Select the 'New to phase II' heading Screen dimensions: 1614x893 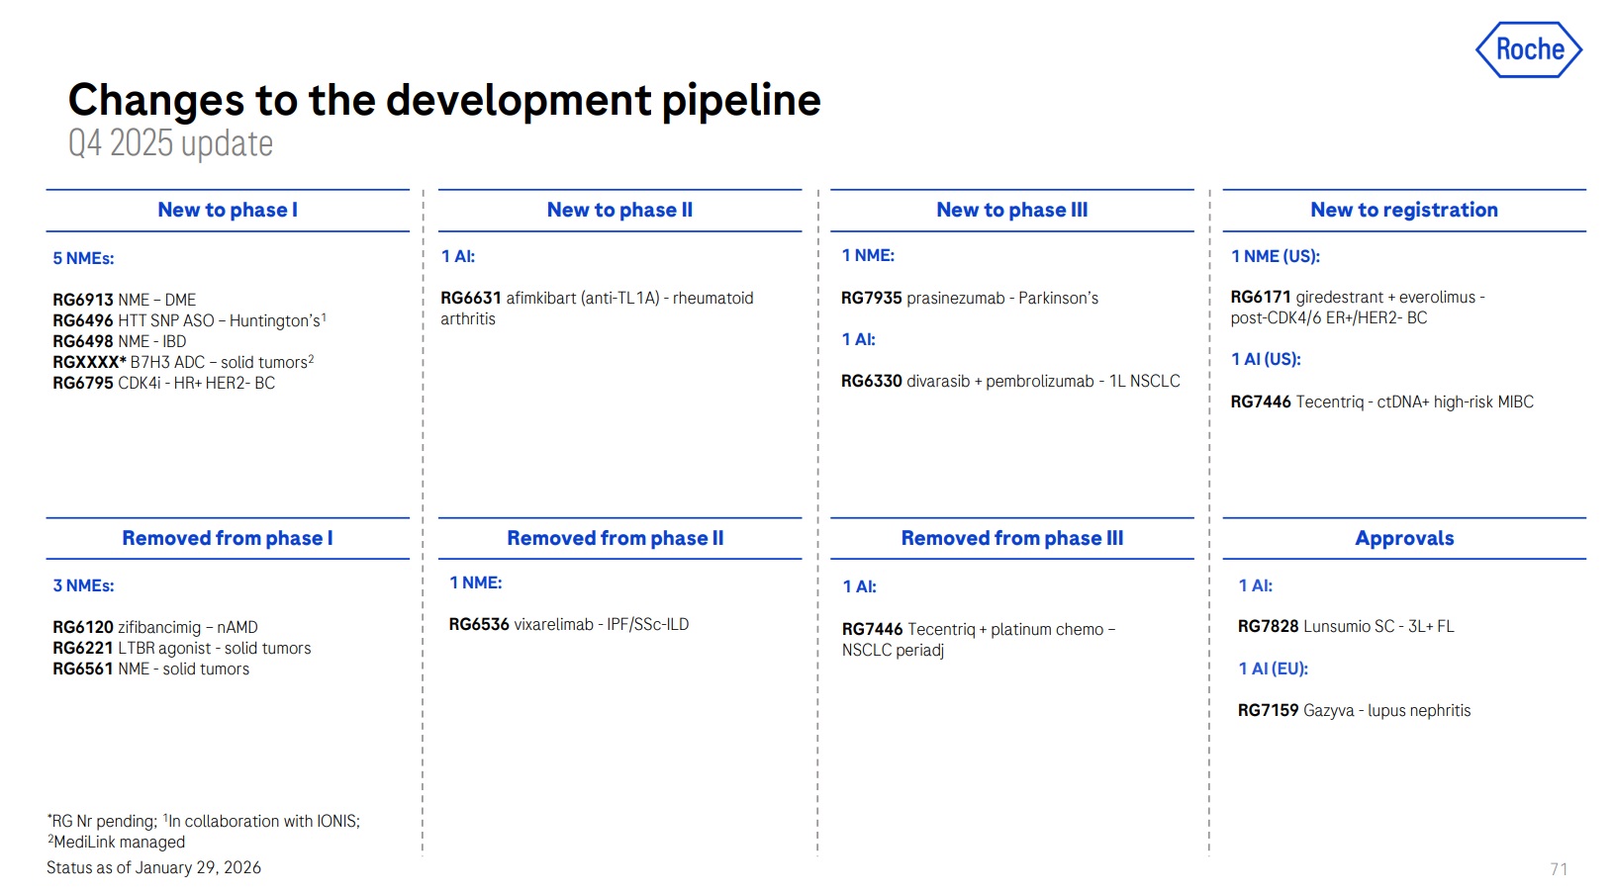point(619,210)
